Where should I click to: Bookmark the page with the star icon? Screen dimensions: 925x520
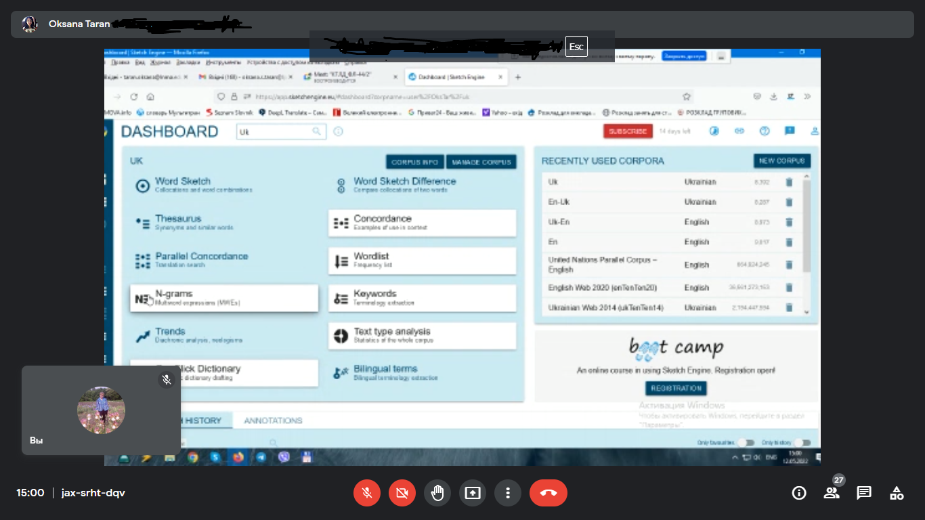(687, 97)
